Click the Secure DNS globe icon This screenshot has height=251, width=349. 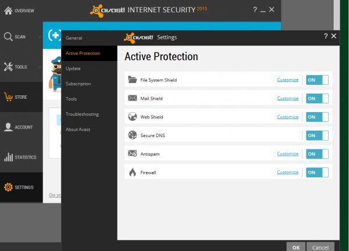coord(133,135)
